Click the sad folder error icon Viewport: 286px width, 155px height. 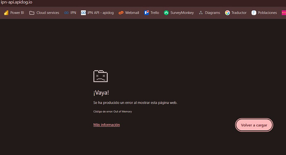[100, 76]
